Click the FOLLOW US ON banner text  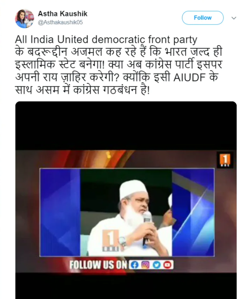coord(98,265)
